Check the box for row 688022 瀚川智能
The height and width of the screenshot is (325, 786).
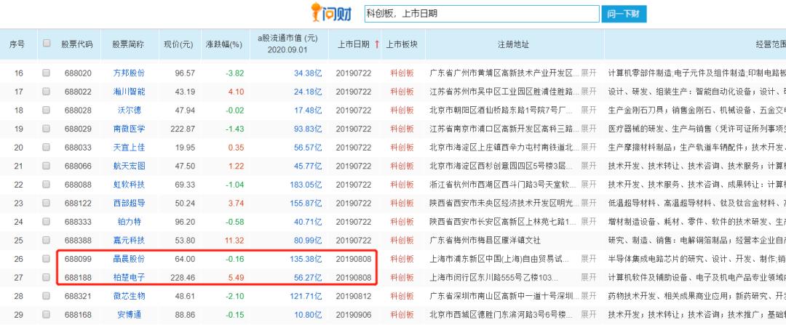click(46, 91)
